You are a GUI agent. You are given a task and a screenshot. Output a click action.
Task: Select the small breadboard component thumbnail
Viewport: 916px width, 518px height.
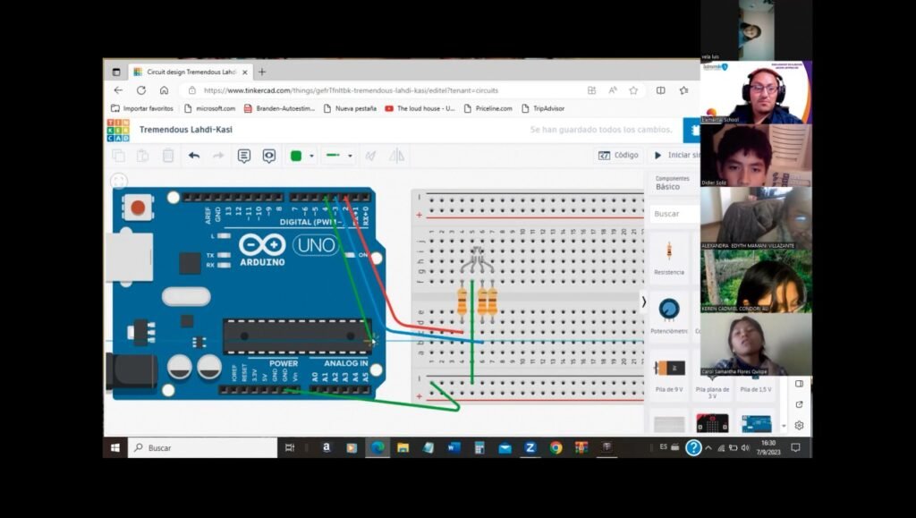(669, 423)
